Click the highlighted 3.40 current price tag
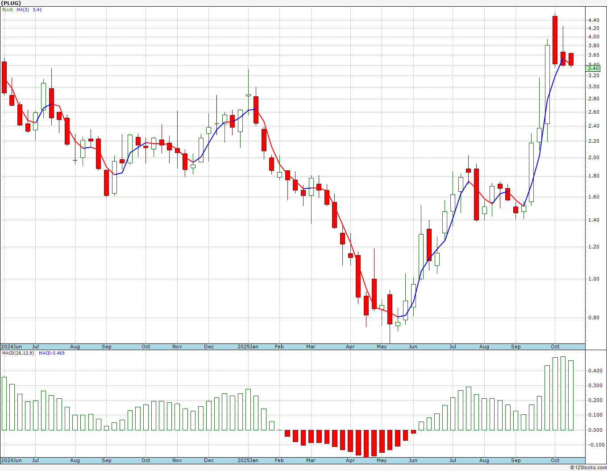Image resolution: width=607 pixels, height=471 pixels. point(593,68)
